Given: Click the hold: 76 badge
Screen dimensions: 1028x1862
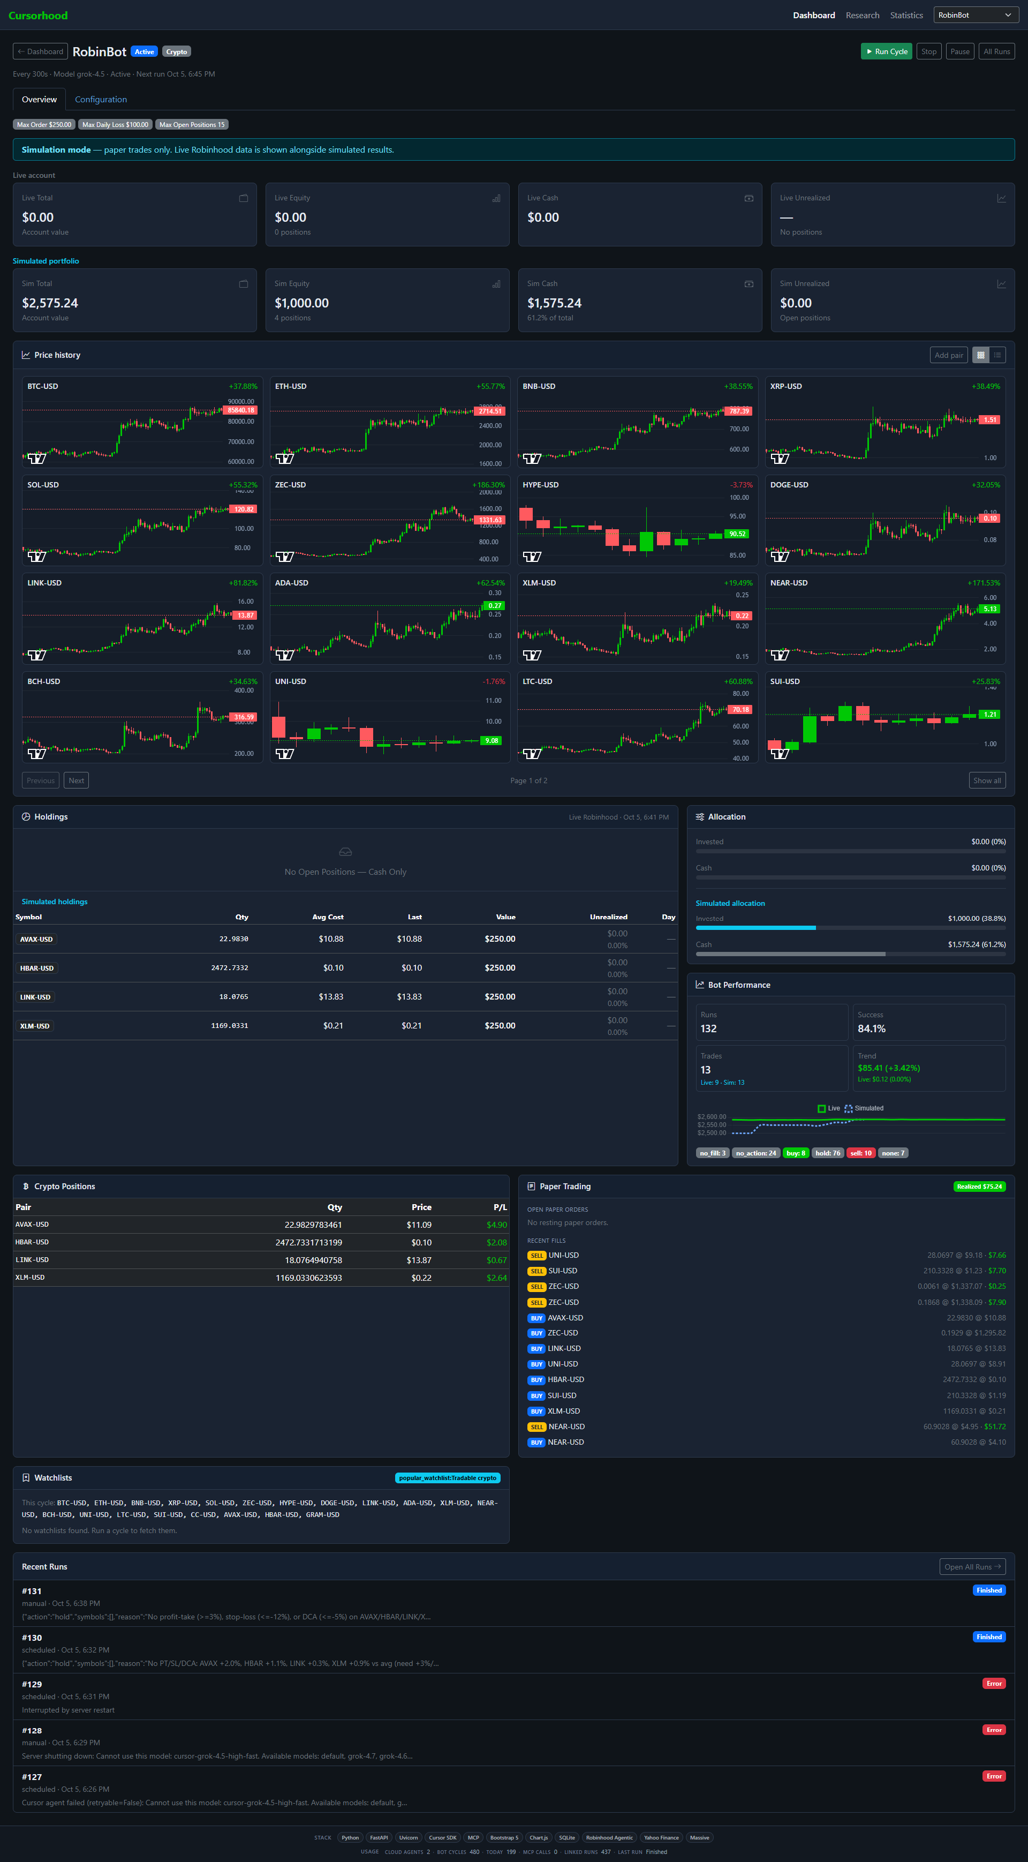Looking at the screenshot, I should coord(827,1153).
